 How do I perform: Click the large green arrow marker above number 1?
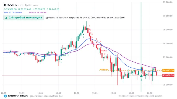click(141, 76)
